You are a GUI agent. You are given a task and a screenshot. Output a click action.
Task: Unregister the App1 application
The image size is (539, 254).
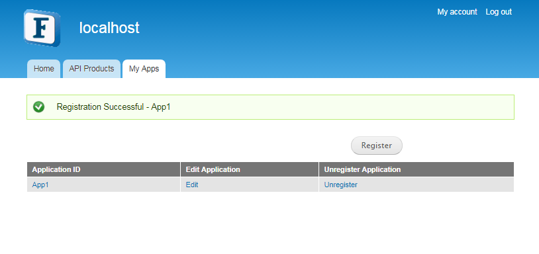coord(340,185)
